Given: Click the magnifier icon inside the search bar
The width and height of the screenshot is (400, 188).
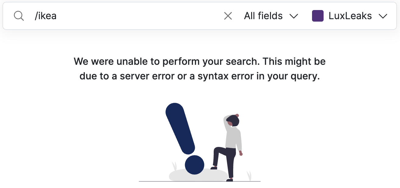Looking at the screenshot, I should point(18,16).
